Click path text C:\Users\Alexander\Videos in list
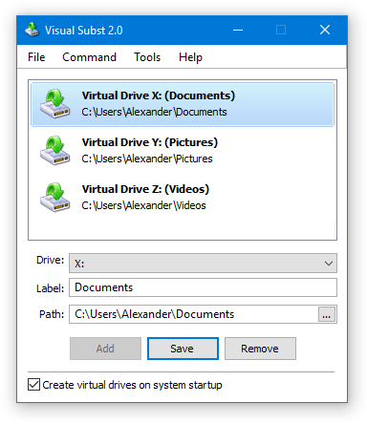The height and width of the screenshot is (424, 367). tap(143, 205)
